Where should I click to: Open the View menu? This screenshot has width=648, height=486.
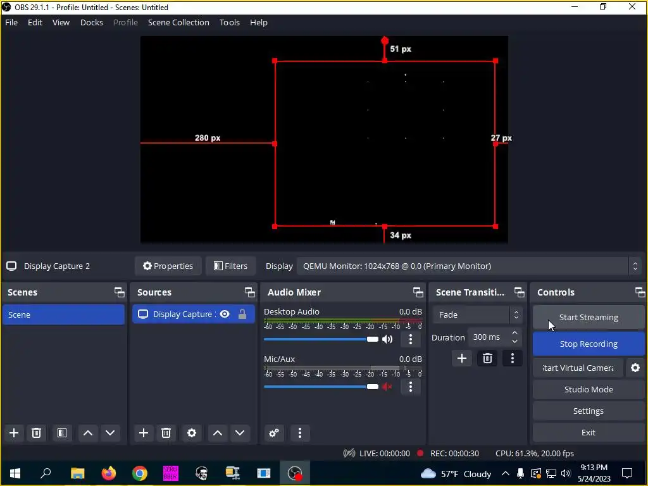click(61, 22)
